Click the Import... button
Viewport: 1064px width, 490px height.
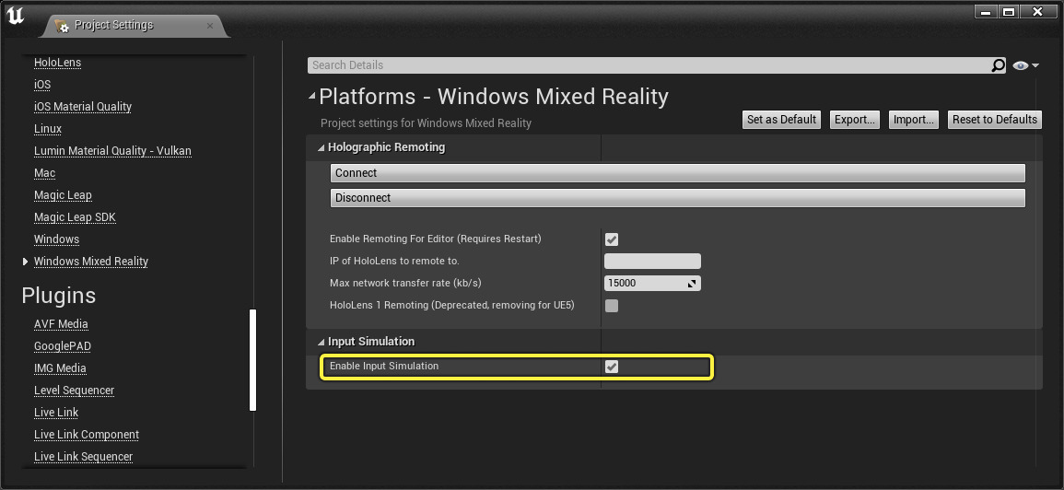click(913, 120)
